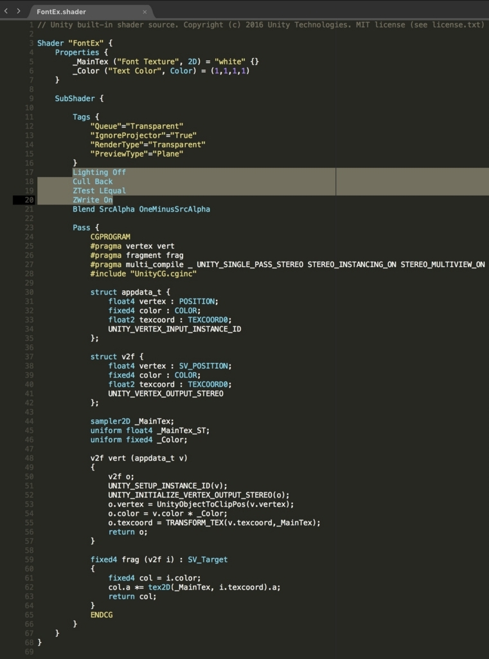This screenshot has width=489, height=659.
Task: Click 'uniform fixed4 _Color;' line
Action: coord(139,440)
